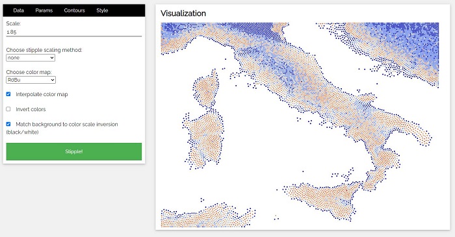Image resolution: width=455 pixels, height=237 pixels.
Task: Expand the RdBu color map dropdown
Action: 31,80
